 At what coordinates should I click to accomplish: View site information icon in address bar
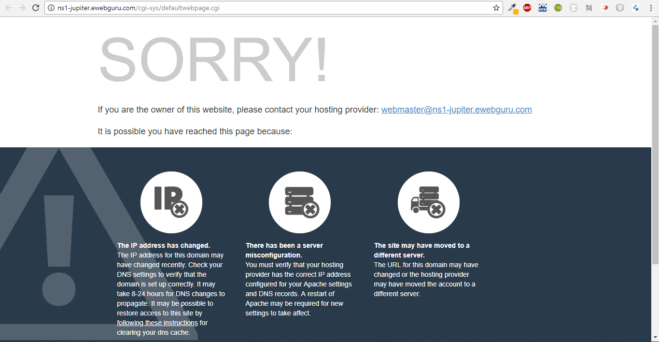tap(51, 8)
